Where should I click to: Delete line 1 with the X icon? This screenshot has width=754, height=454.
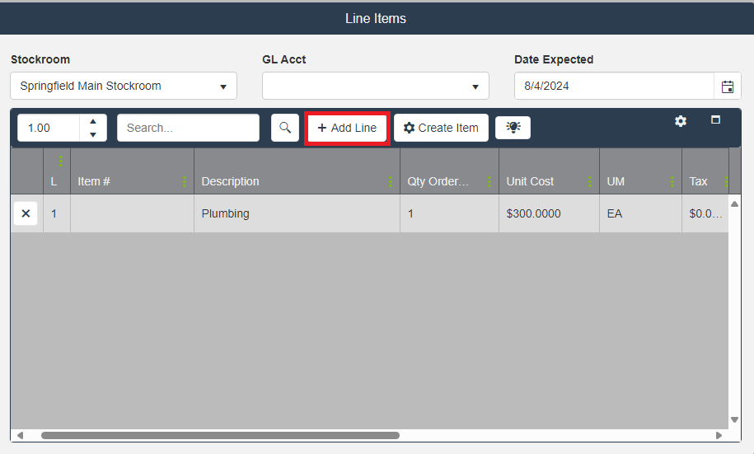pos(26,213)
